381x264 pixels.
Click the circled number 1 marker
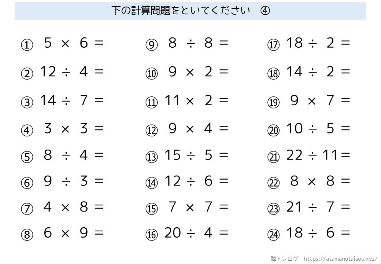pos(27,45)
